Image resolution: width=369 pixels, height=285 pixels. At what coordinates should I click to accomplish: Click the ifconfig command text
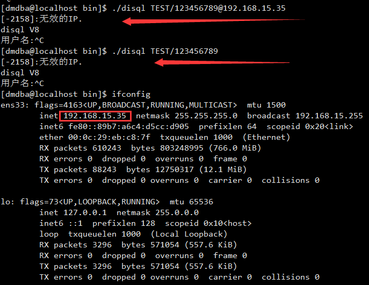point(131,95)
